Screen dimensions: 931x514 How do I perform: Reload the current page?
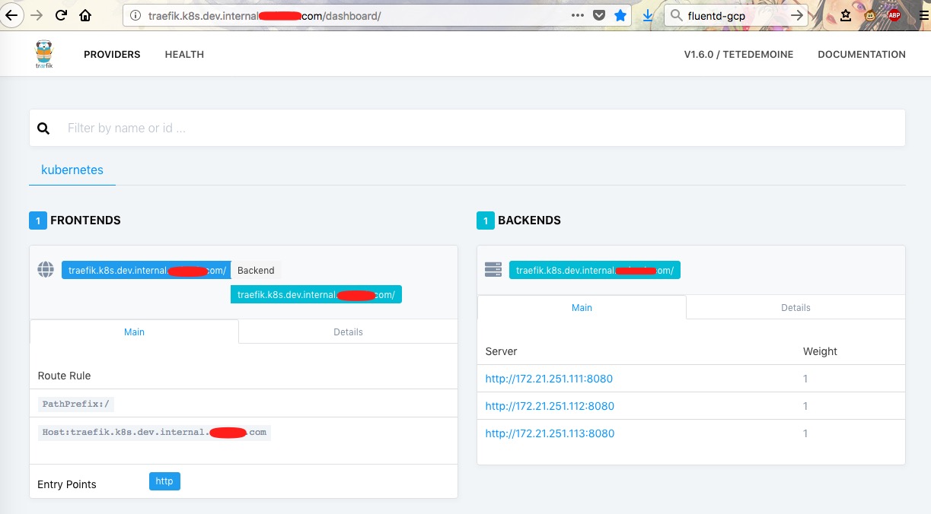point(61,15)
